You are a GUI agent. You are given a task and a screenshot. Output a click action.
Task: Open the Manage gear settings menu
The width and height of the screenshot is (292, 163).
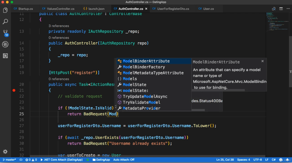[x=5, y=151]
